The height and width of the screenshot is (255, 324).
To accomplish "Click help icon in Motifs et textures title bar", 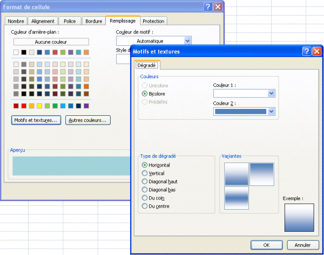I will 306,51.
